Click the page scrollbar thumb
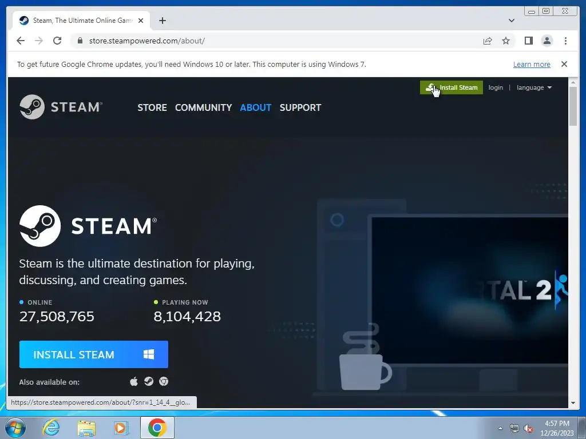The image size is (586, 439). coord(573,106)
